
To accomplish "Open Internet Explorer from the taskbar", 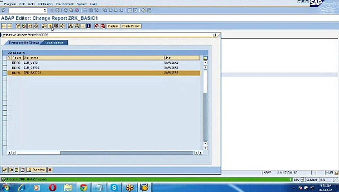I will click(x=21, y=187).
